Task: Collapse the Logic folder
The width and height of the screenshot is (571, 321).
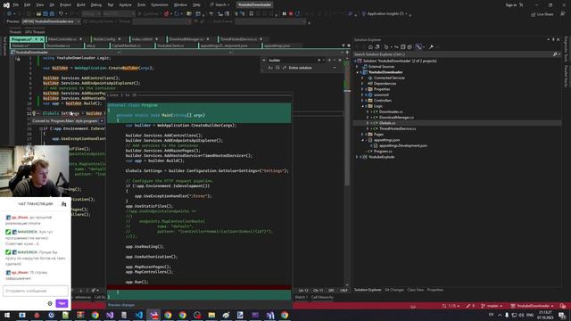Action: (362, 106)
